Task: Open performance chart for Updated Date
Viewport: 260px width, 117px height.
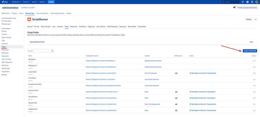Action: pos(176,110)
